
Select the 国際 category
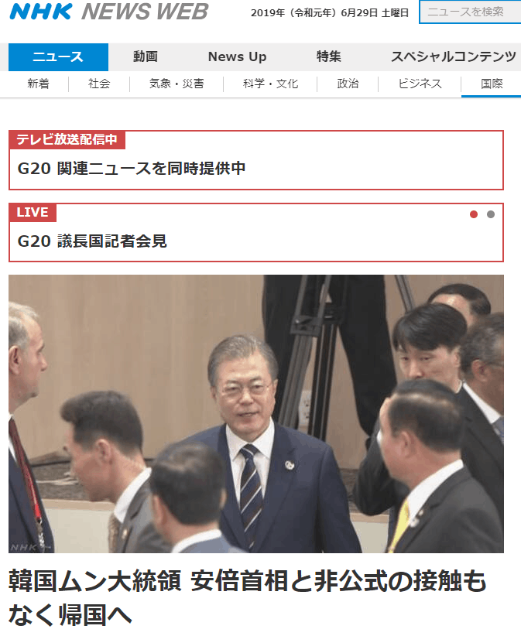492,84
